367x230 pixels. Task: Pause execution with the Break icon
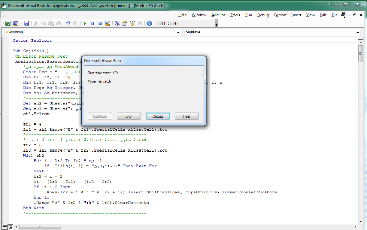click(x=92, y=23)
